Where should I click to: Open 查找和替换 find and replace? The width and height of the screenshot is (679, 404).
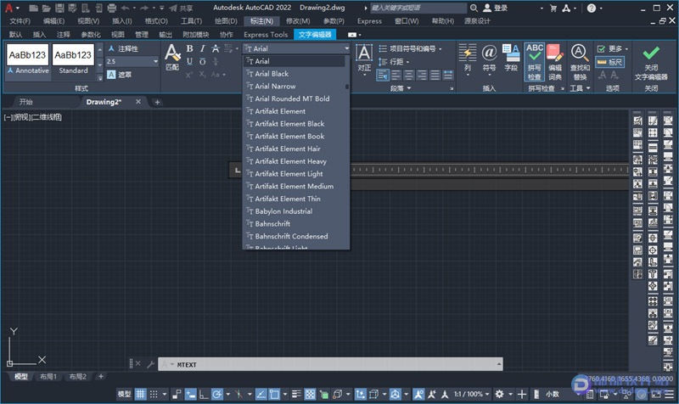point(580,62)
